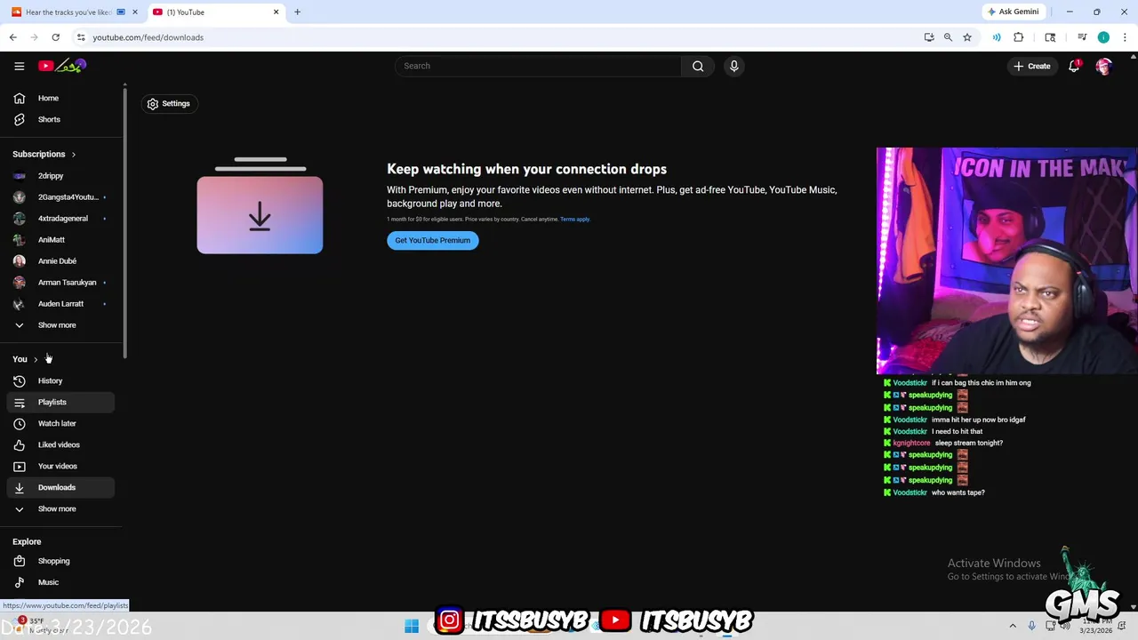The width and height of the screenshot is (1138, 640).
Task: Click the browser back arrow
Action: pyautogui.click(x=12, y=37)
